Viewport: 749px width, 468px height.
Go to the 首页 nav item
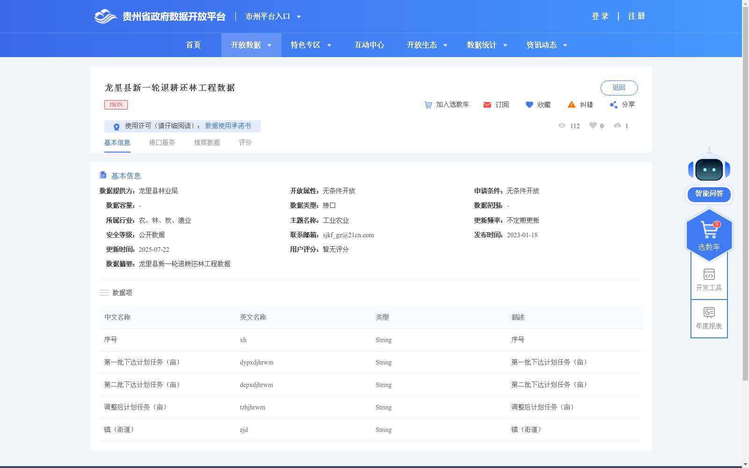point(193,45)
